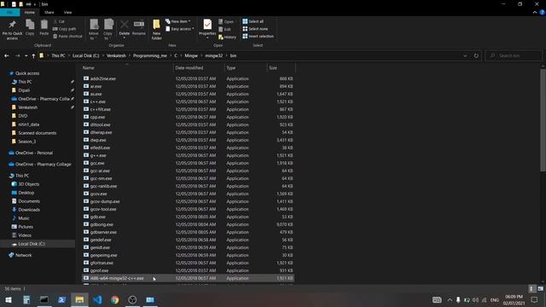
Task: Select the Cut command
Action: 59,21
